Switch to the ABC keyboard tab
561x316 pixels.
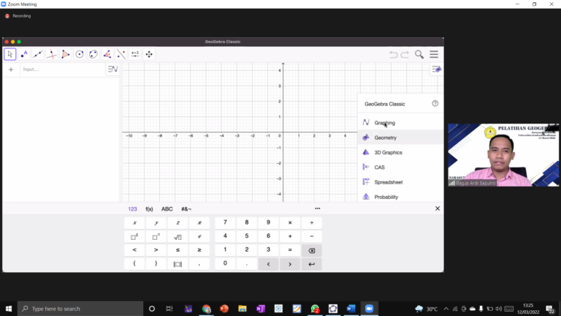(x=167, y=208)
